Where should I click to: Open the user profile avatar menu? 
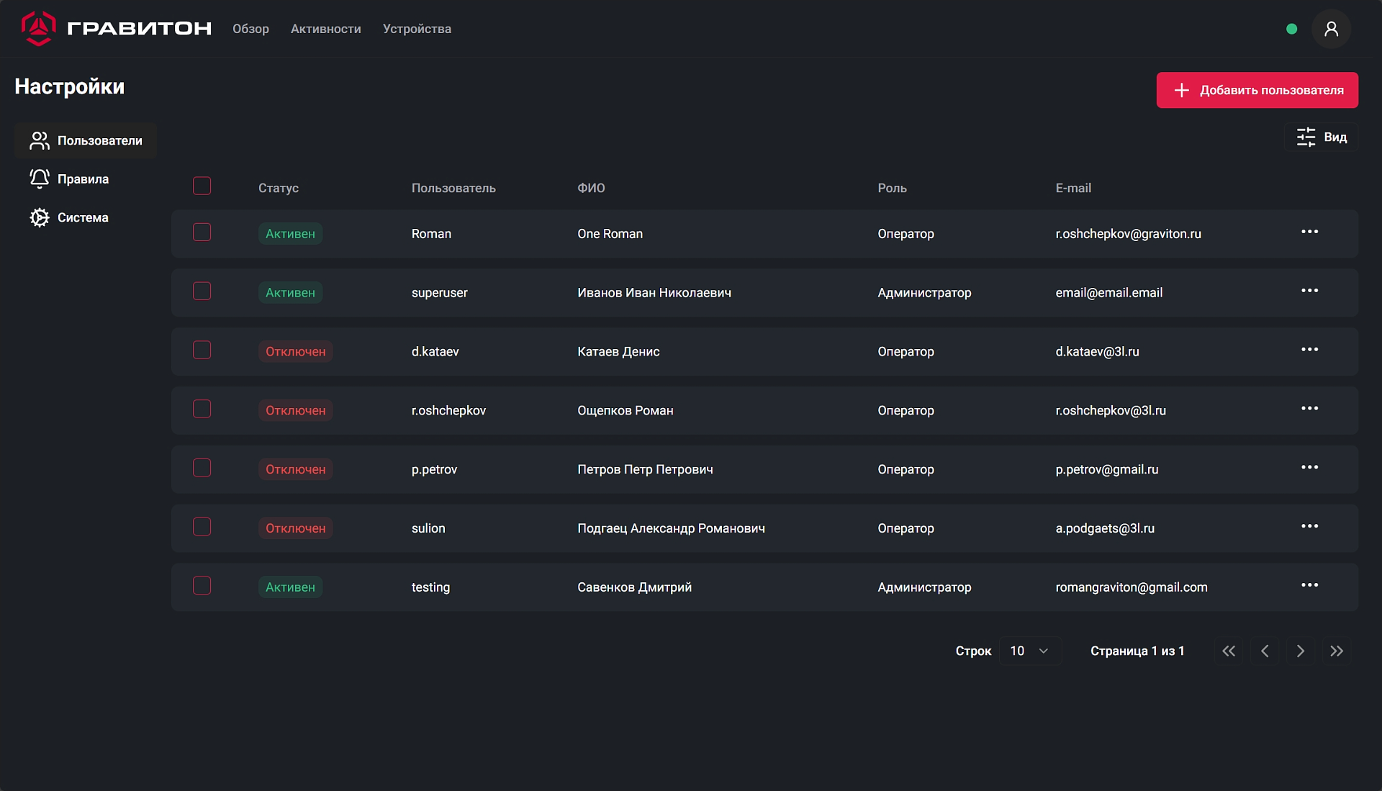coord(1331,29)
